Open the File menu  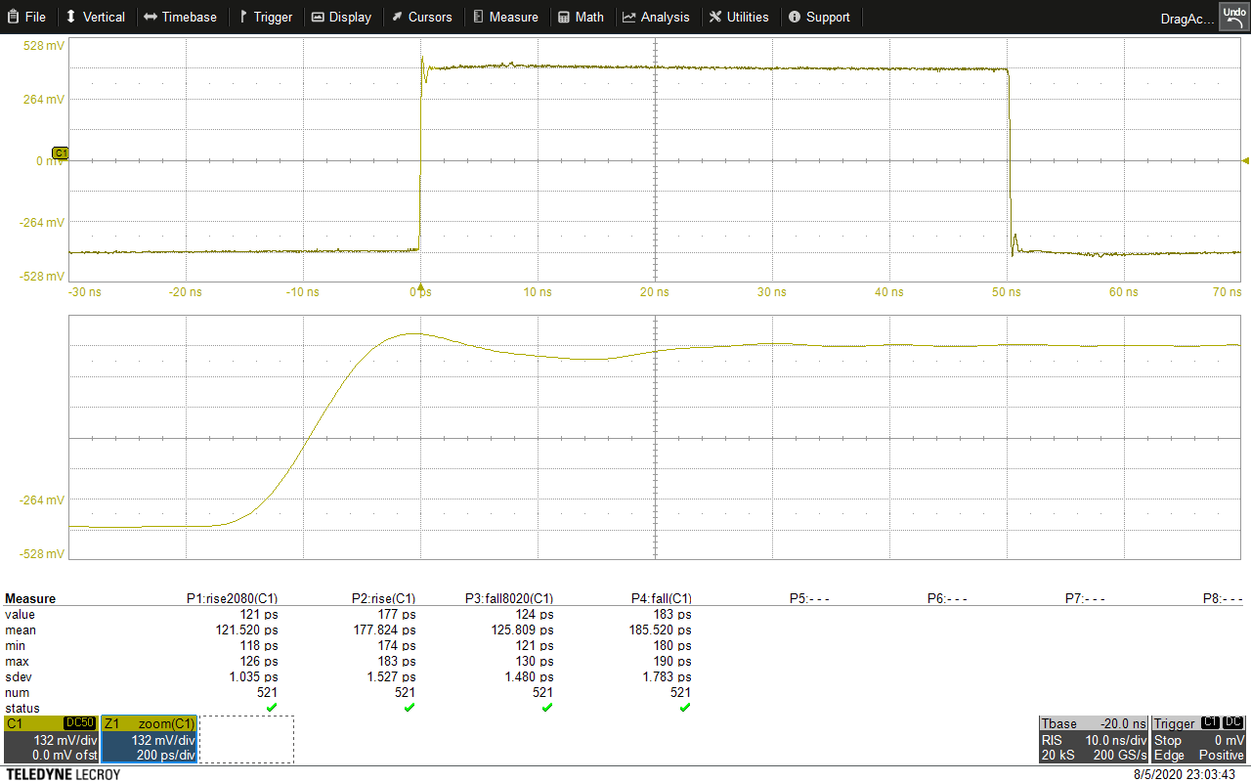[x=26, y=17]
